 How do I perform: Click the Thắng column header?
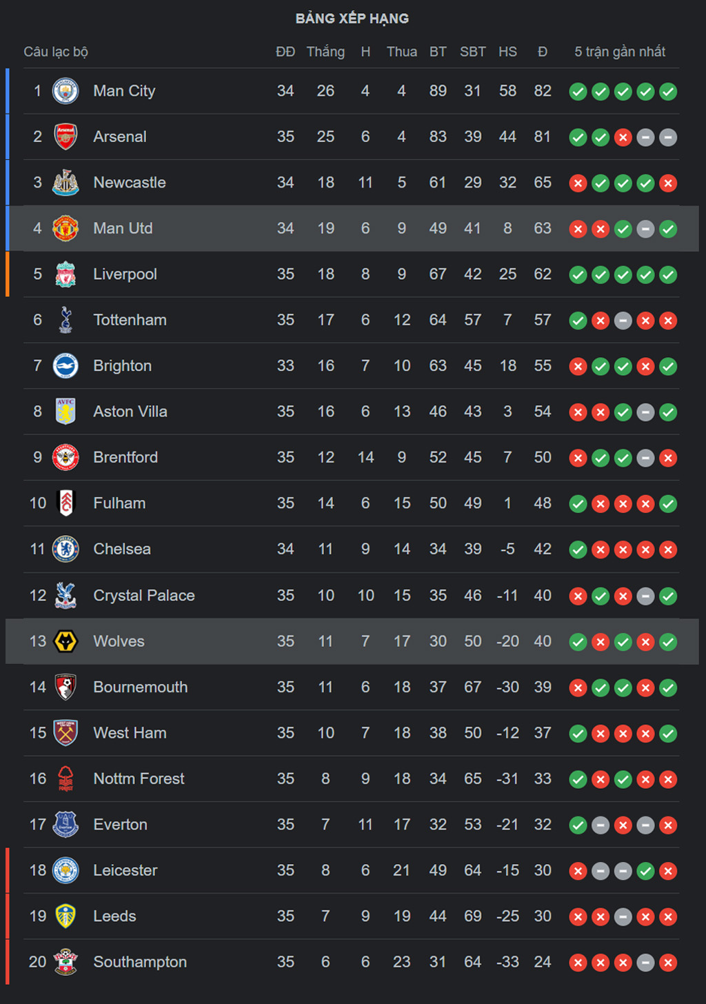[x=325, y=52]
